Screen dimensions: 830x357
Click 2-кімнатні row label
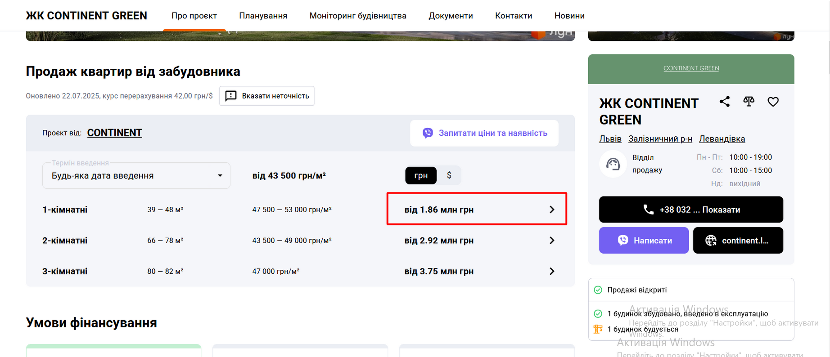point(65,241)
